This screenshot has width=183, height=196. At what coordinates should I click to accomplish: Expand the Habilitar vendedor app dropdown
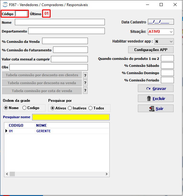pos(164,42)
